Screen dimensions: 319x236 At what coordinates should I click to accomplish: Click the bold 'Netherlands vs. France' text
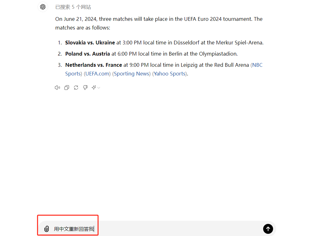[93, 65]
